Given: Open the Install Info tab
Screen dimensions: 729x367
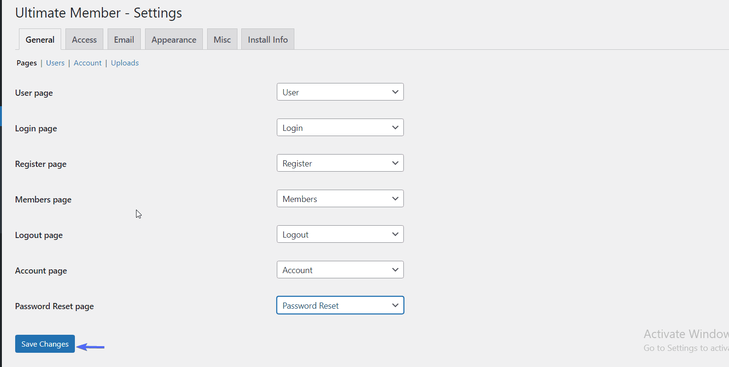Looking at the screenshot, I should tap(268, 39).
